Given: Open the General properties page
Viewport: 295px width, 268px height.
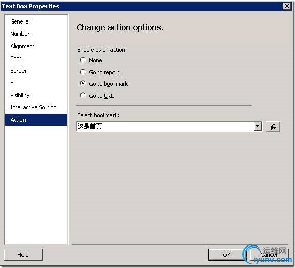Looking at the screenshot, I should [x=36, y=21].
